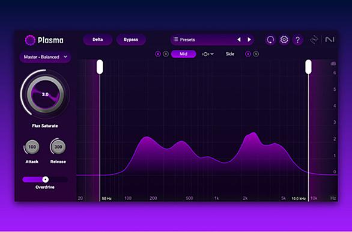Solo the Side channel

click(x=256, y=54)
